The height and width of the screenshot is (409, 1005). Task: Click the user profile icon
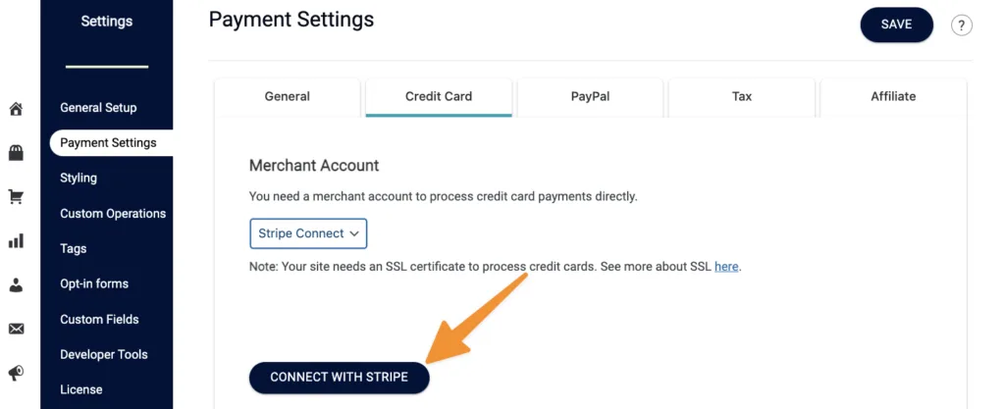[16, 284]
